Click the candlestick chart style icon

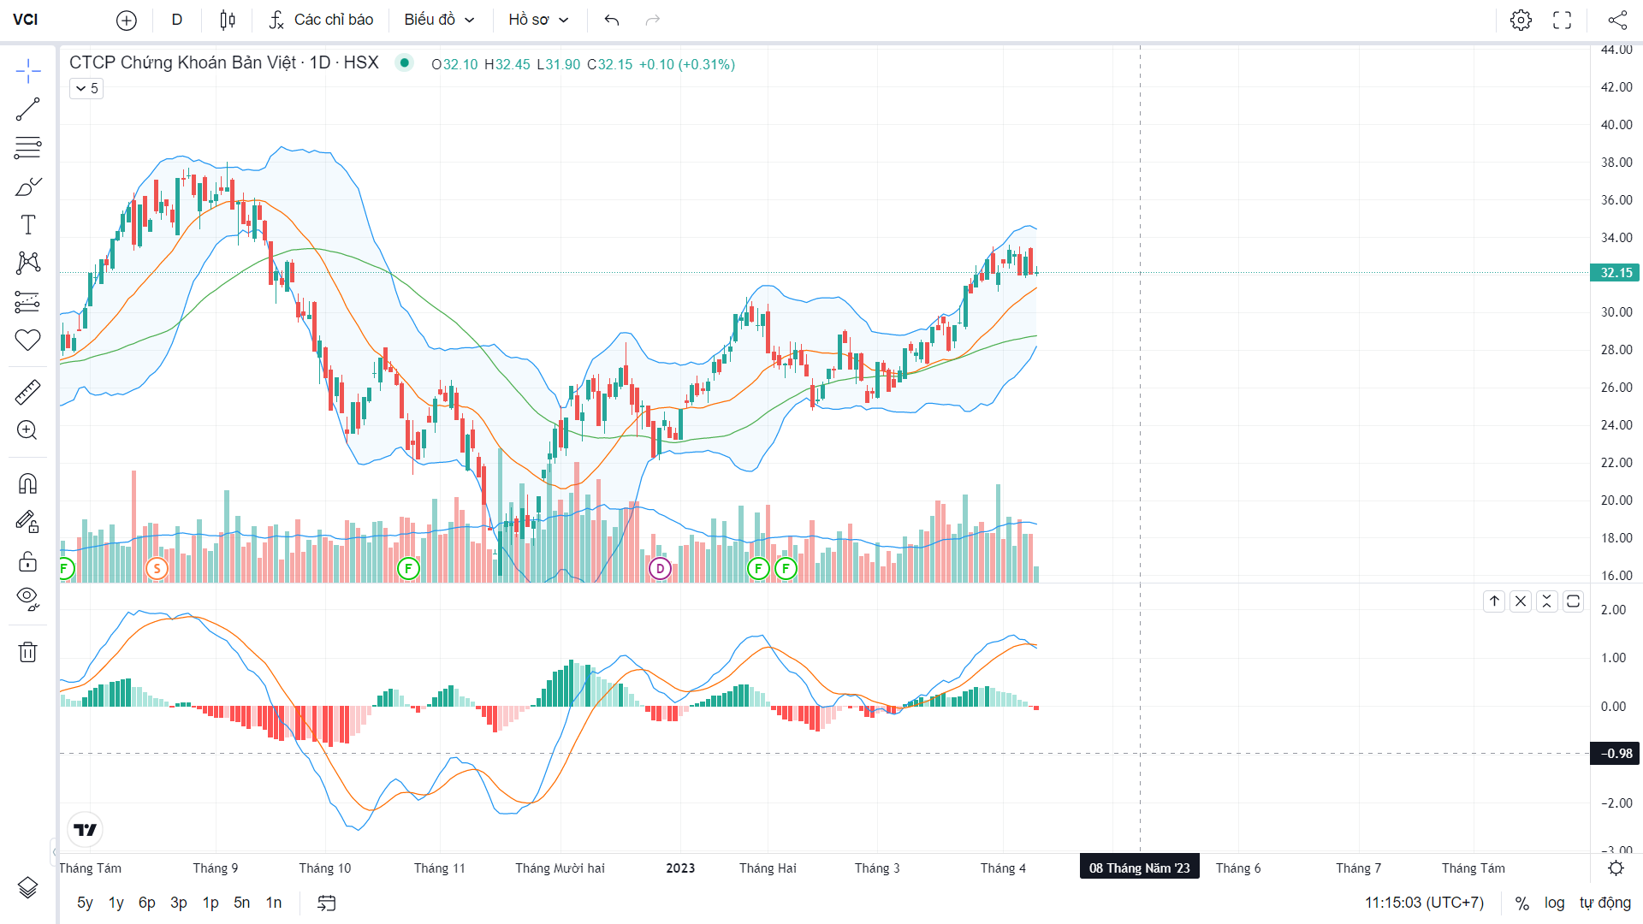click(x=227, y=20)
